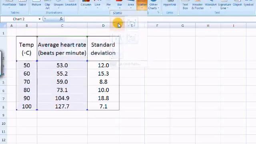Open the Name Box dropdown arrow
Viewport: 256px width, 144px height.
pyautogui.click(x=40, y=19)
